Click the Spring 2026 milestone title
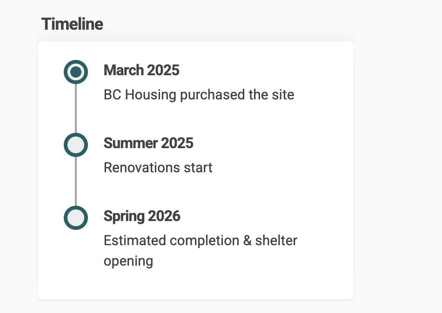This screenshot has height=313, width=442. (142, 216)
